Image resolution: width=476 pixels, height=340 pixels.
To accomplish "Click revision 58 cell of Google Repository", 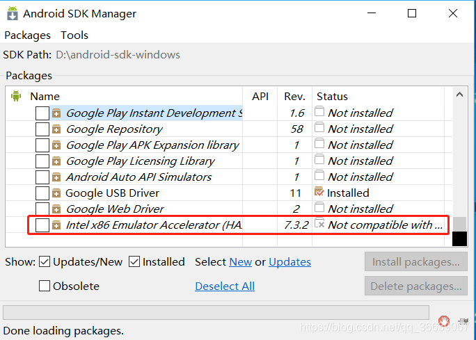I will [296, 129].
